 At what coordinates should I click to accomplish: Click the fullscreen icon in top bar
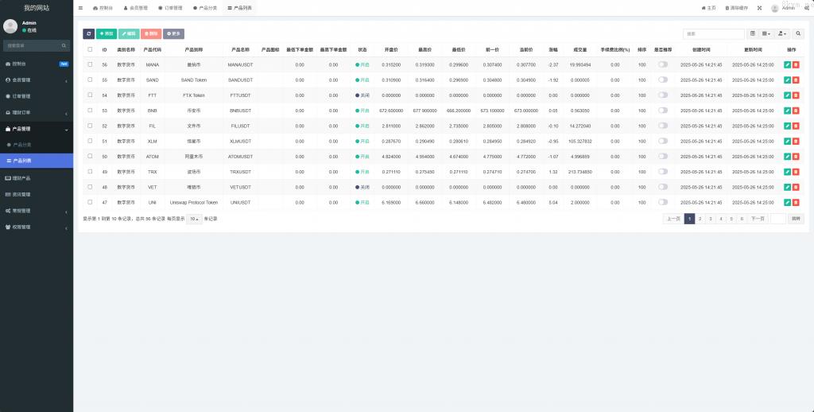(758, 7)
